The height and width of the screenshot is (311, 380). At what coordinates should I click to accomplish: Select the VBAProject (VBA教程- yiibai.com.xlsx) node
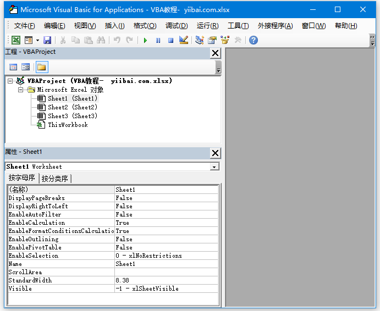pyautogui.click(x=100, y=81)
